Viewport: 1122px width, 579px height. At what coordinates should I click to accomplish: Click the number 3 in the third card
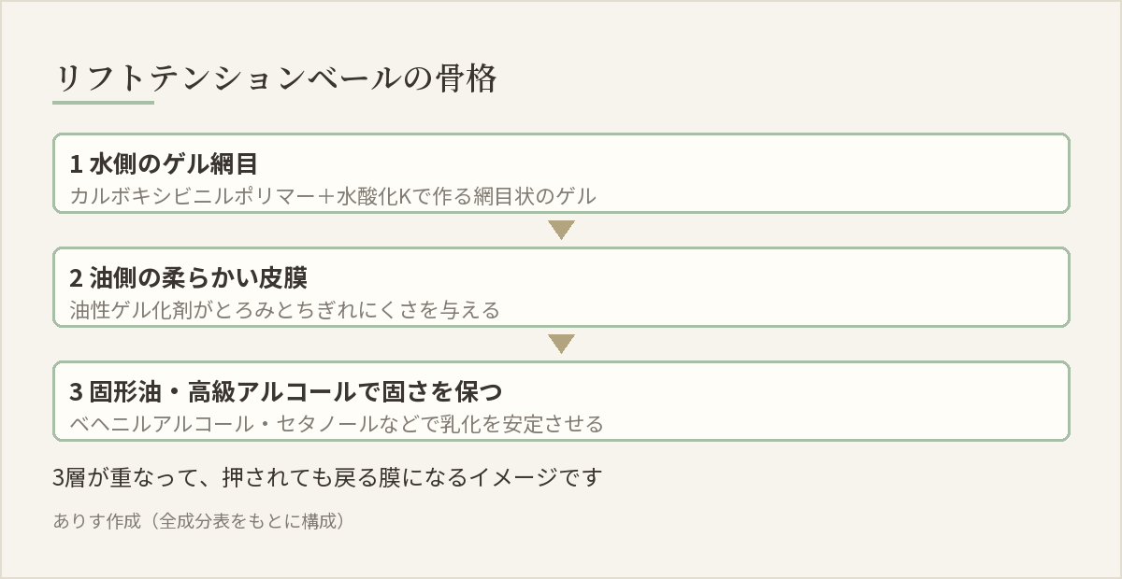point(76,392)
